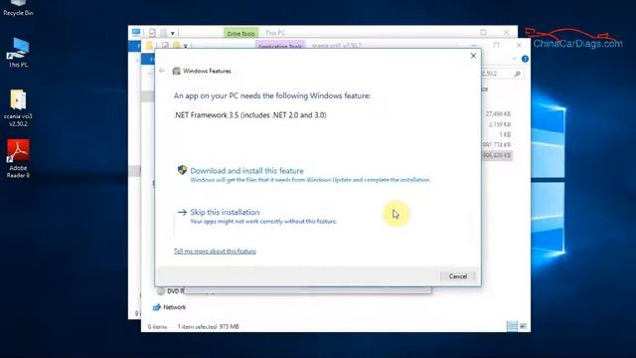Select the file sized 2,159 KB
The image size is (636, 358).
click(499, 124)
